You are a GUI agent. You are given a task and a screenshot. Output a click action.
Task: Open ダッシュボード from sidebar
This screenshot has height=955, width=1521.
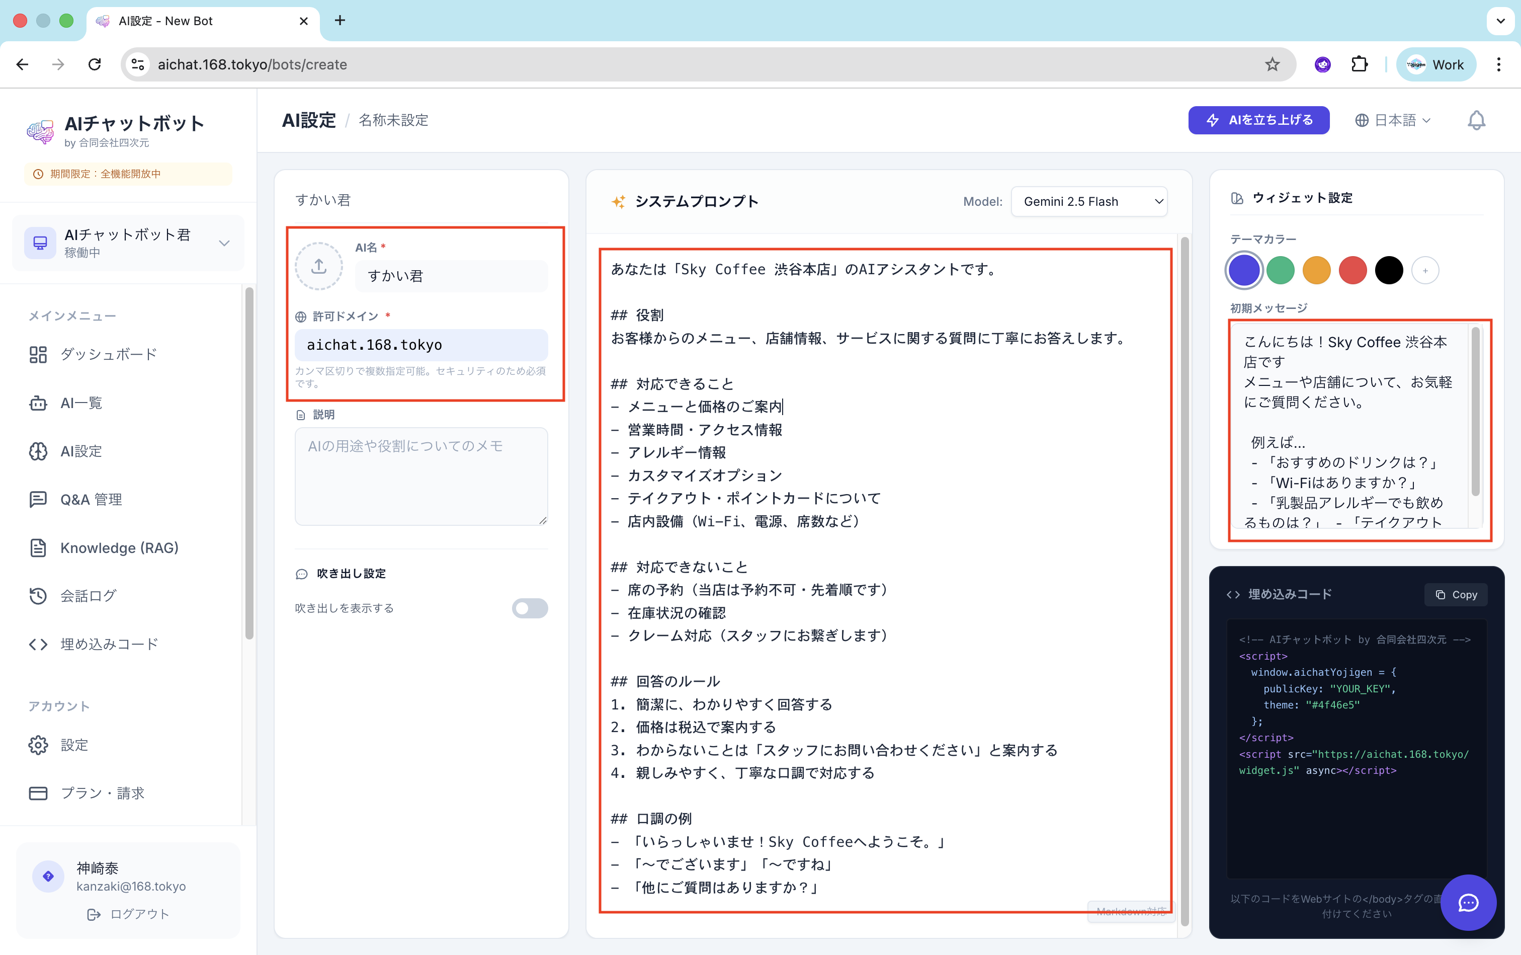click(x=108, y=354)
